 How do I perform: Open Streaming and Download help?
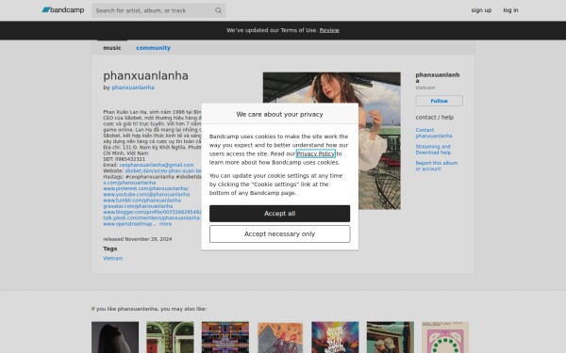[433, 150]
